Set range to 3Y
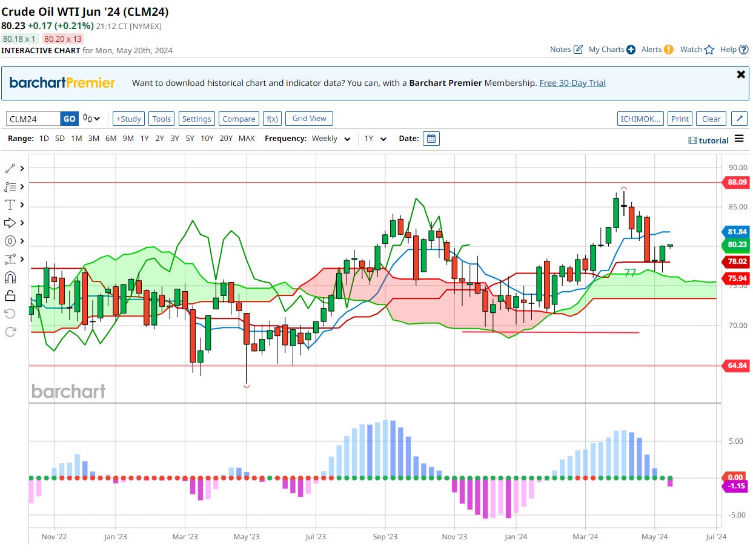Screen dimensions: 753x555 coord(174,139)
